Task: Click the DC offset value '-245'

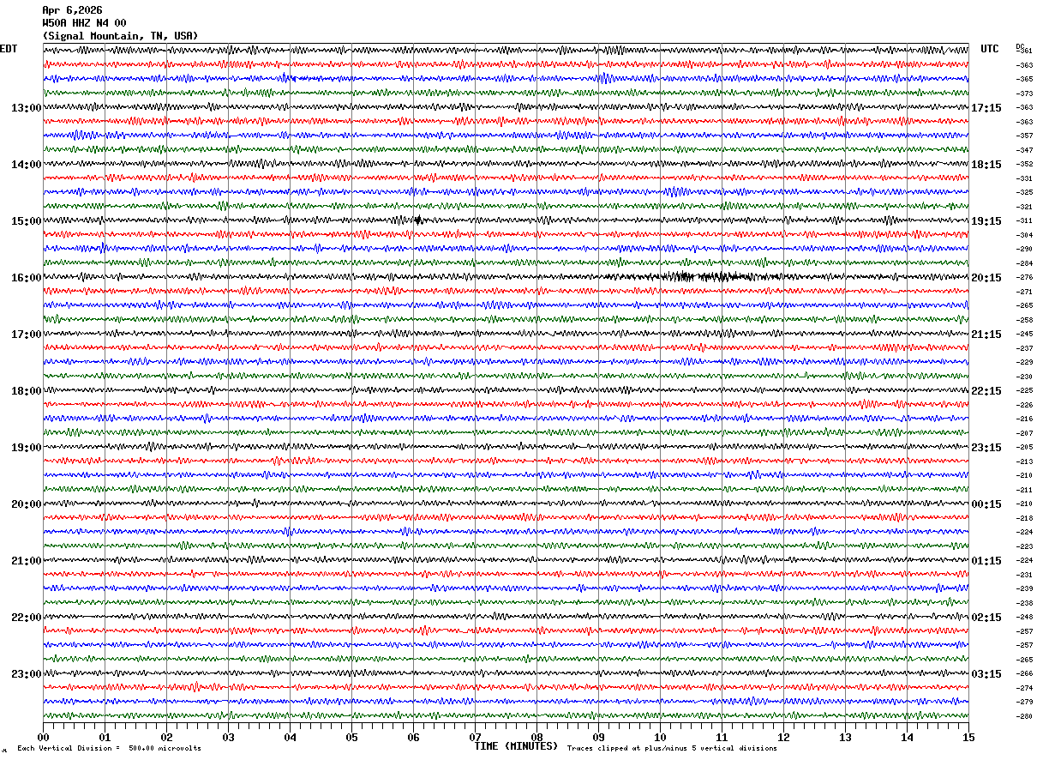Action: coord(1024,334)
